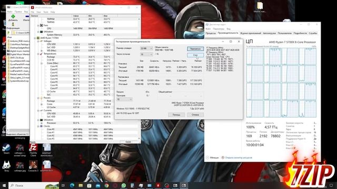Open the View menu in HWMonitor

[38, 12]
